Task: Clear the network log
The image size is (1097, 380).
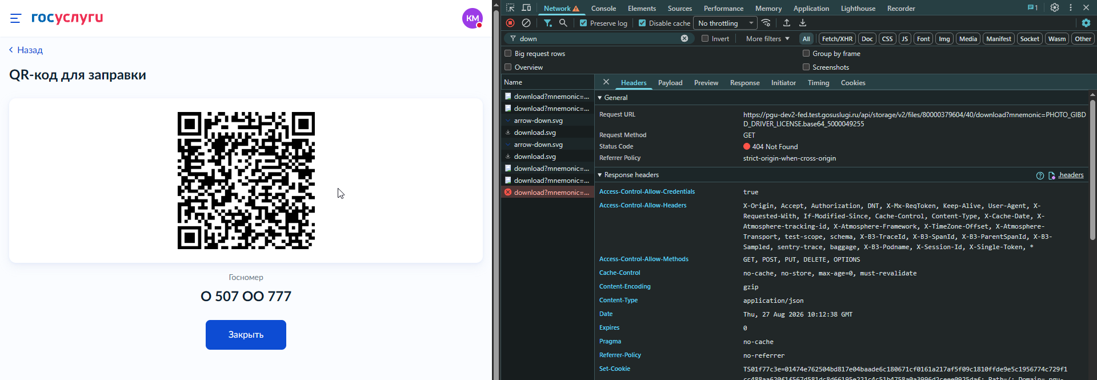Action: [x=526, y=23]
